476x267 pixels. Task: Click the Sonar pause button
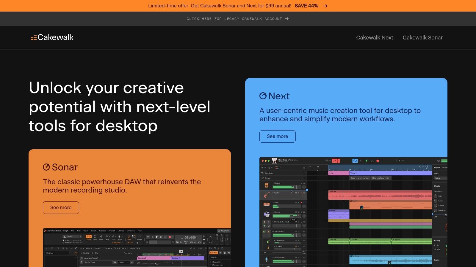click(x=161, y=237)
